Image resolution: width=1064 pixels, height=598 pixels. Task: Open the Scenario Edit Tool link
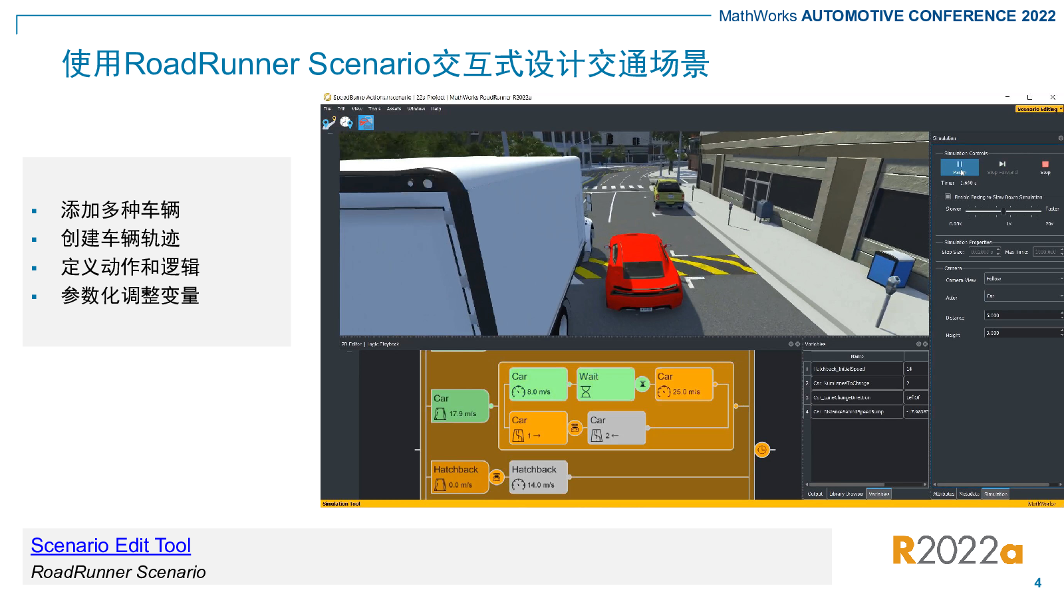pyautogui.click(x=111, y=546)
